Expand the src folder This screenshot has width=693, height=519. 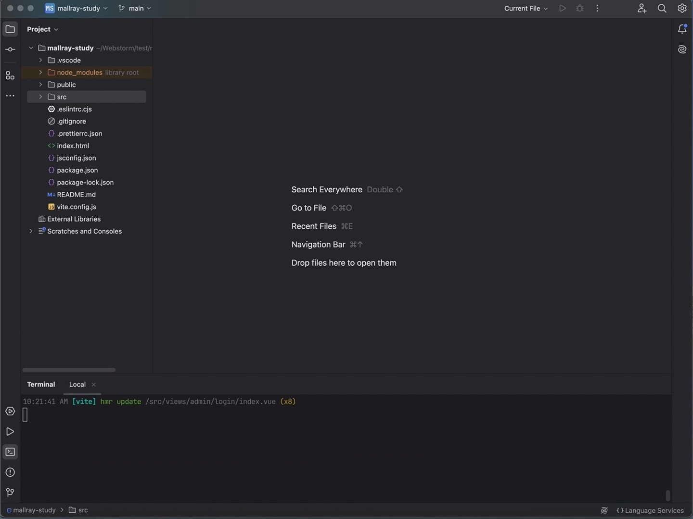(x=40, y=97)
